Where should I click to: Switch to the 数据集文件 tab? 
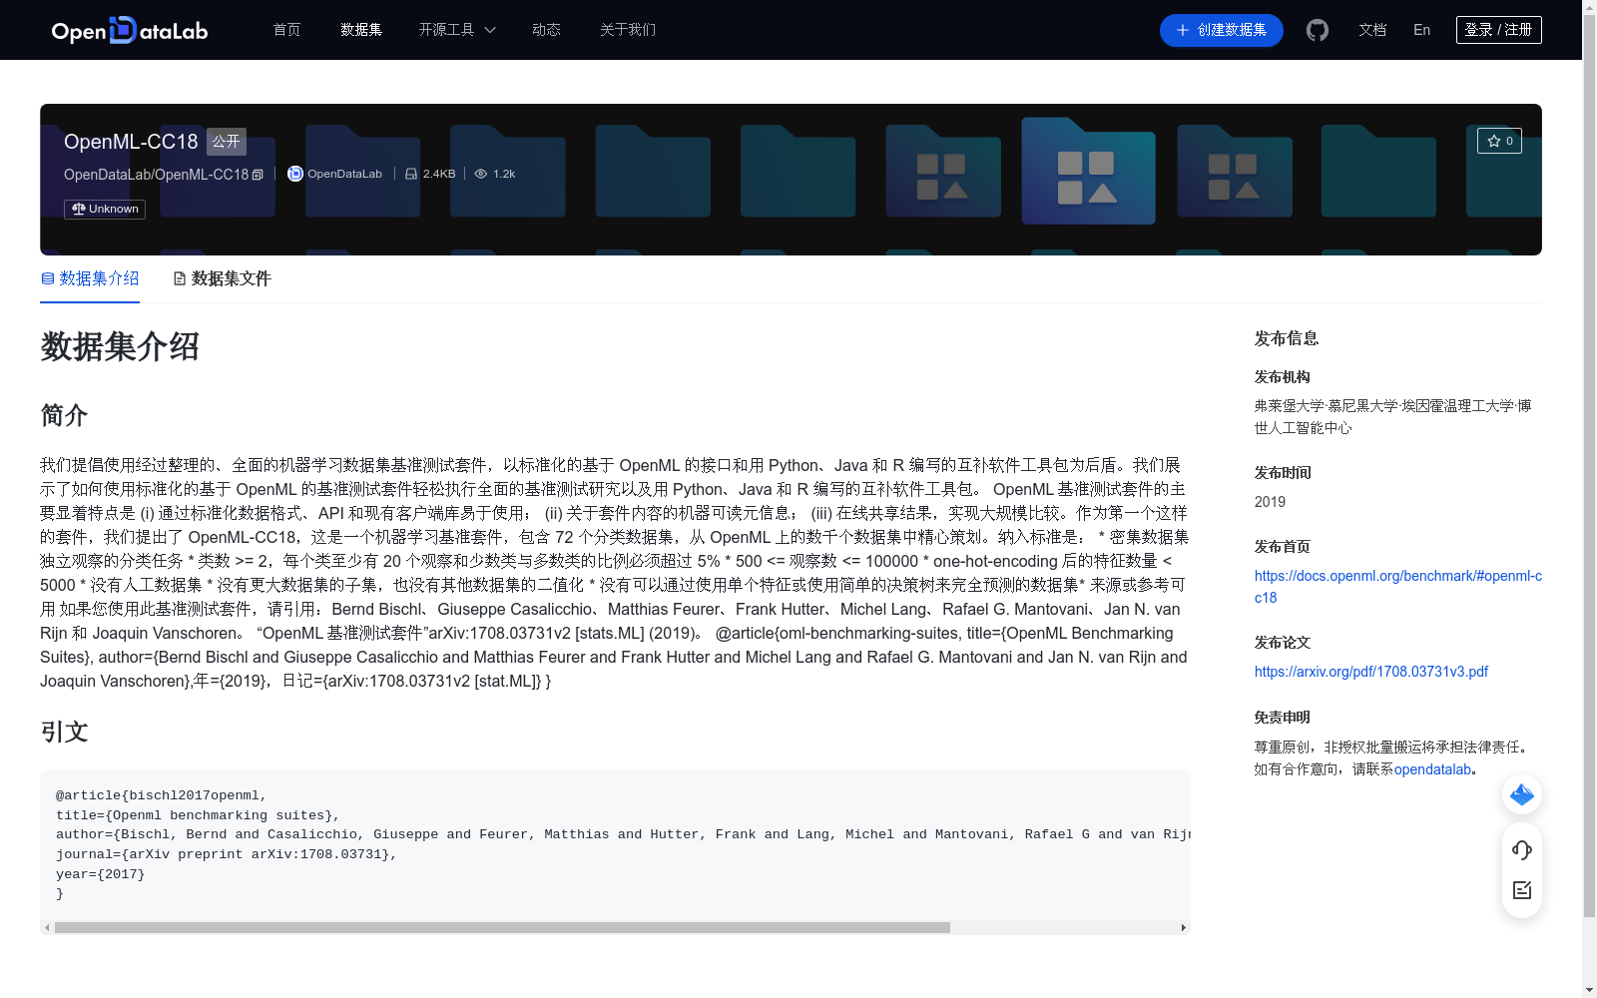click(x=223, y=278)
